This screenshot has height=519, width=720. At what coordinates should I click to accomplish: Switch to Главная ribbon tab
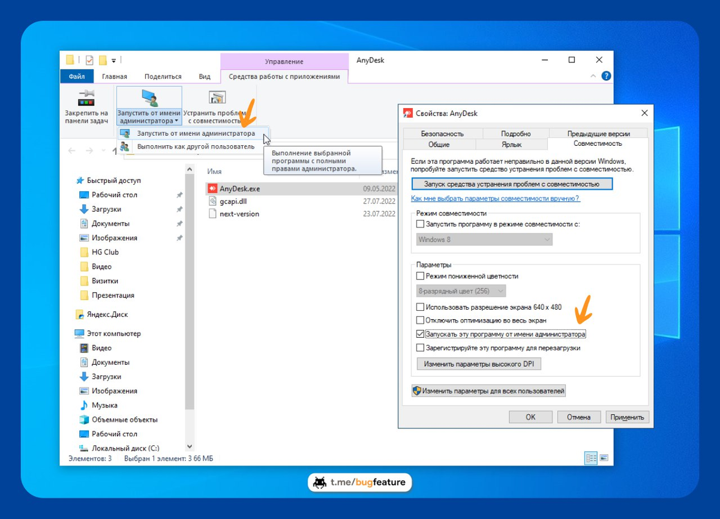tap(115, 76)
